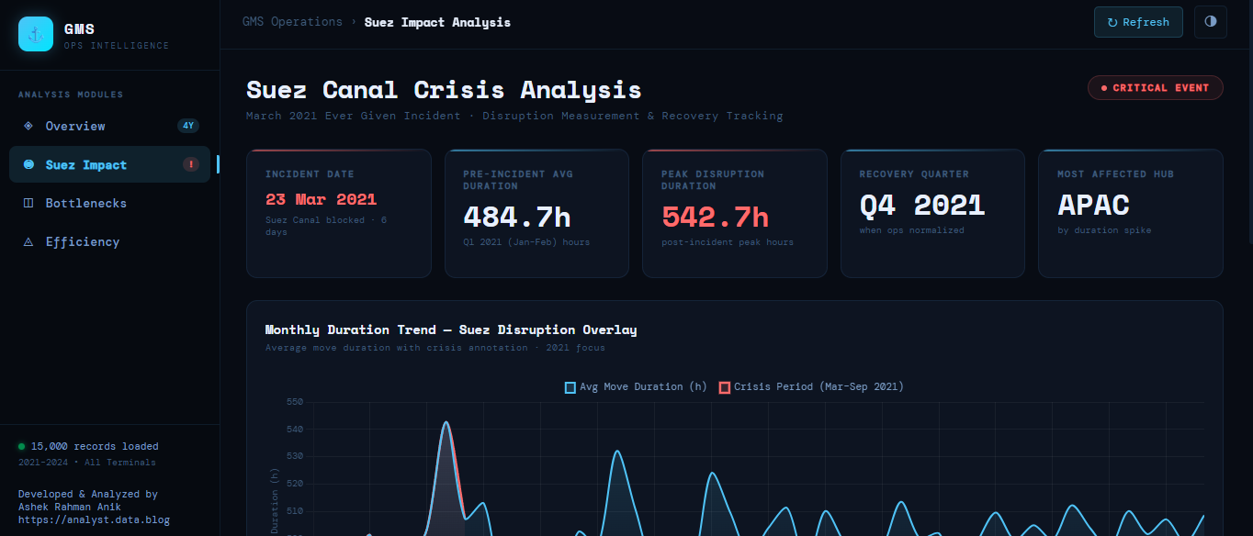Click the Bottlenecks panel icon
1253x536 pixels.
coord(28,203)
